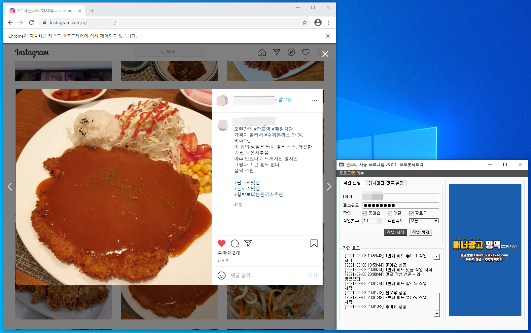
Task: Close the Instagram browser tab
Action: coord(80,11)
